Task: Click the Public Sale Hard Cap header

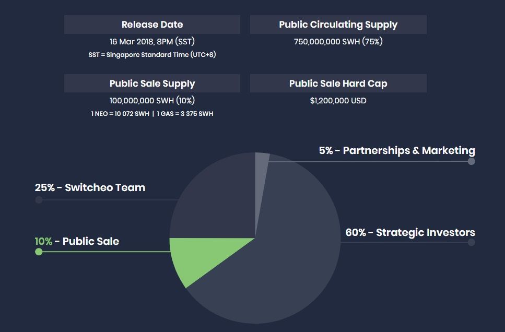Action: [x=338, y=84]
